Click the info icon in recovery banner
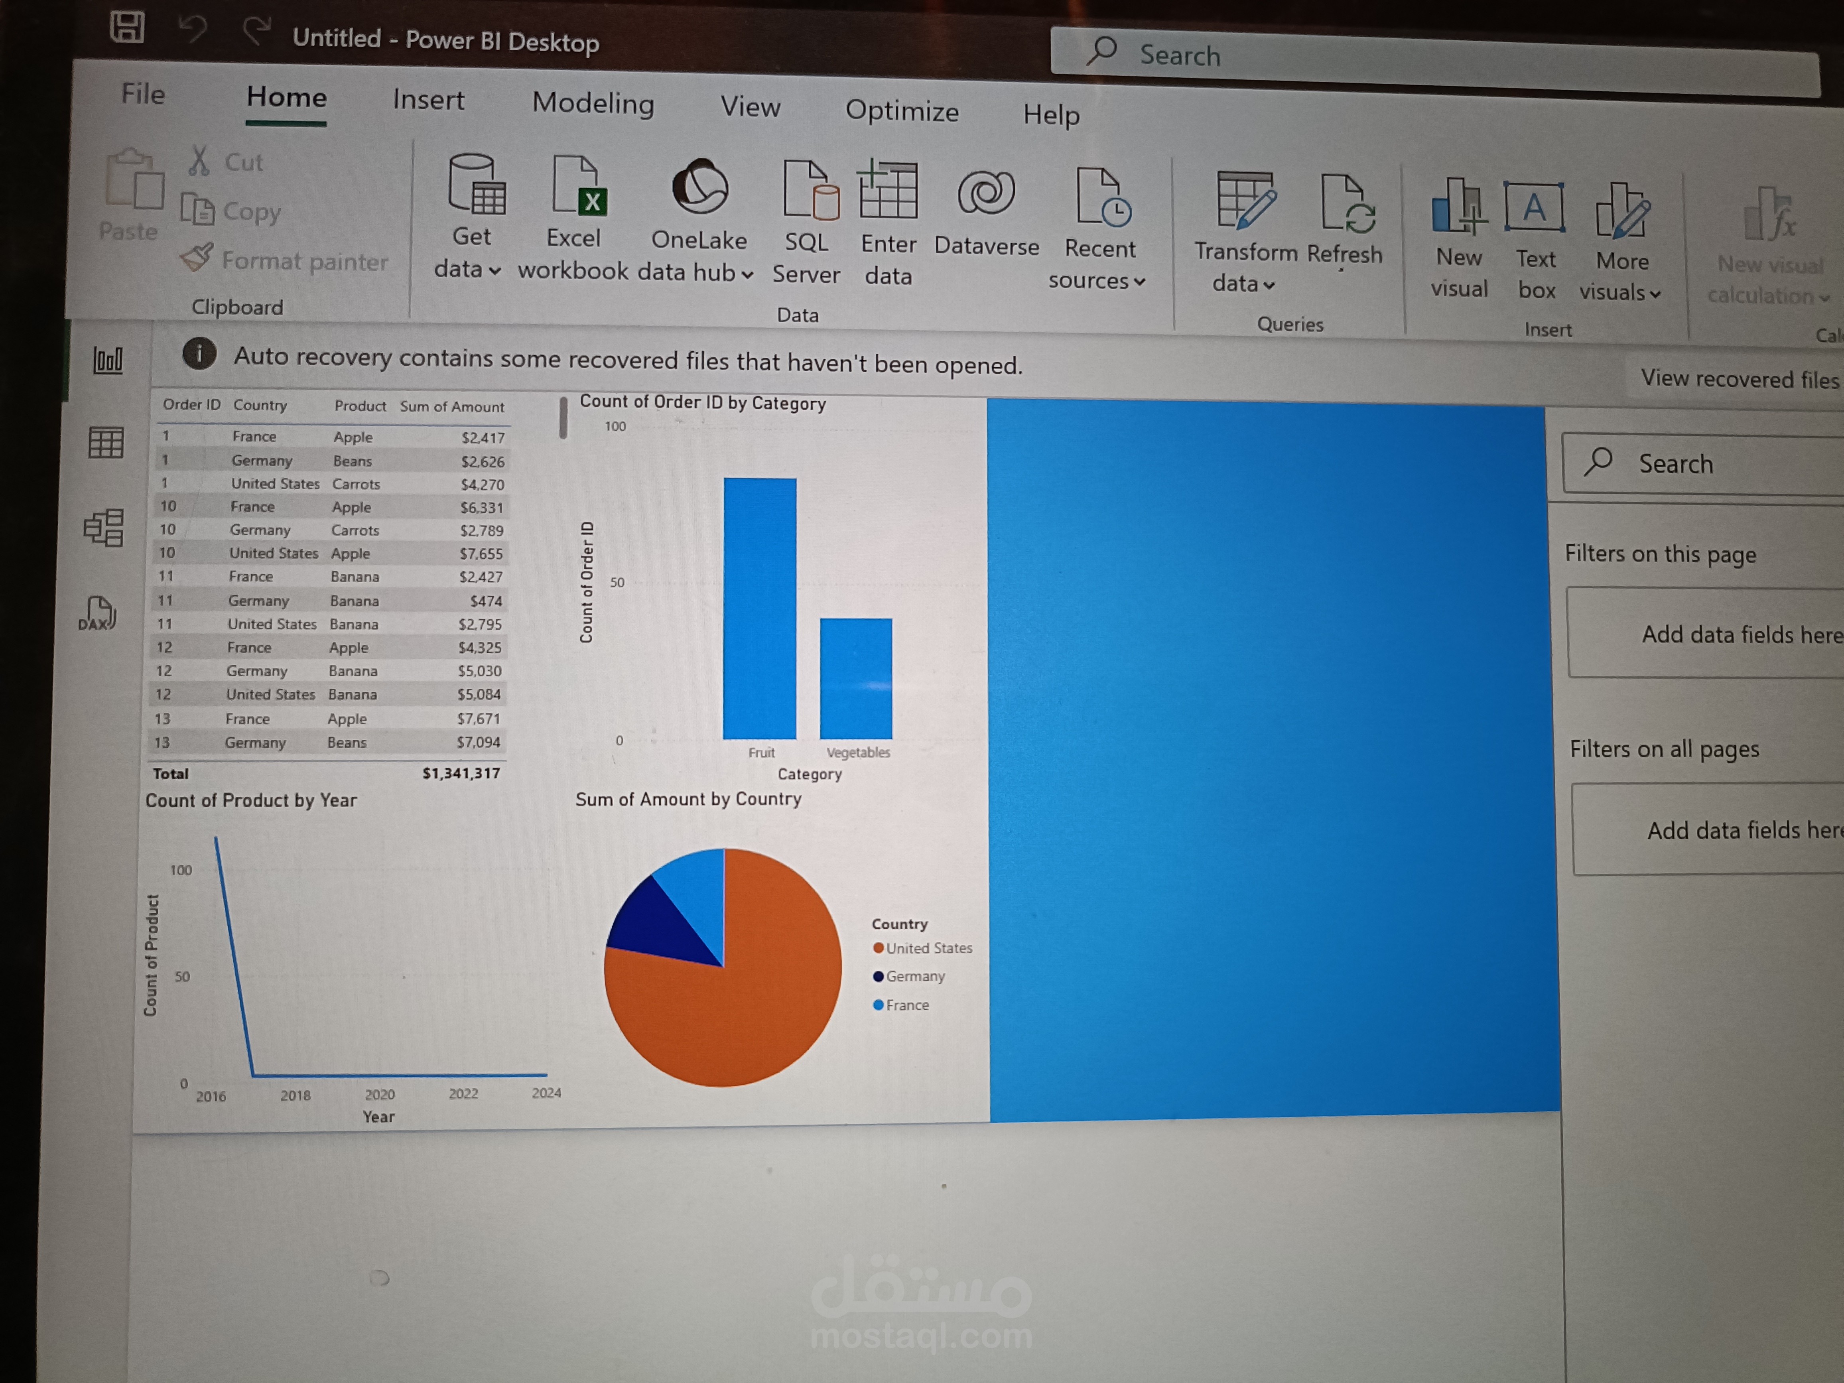This screenshot has height=1383, width=1844. click(199, 353)
